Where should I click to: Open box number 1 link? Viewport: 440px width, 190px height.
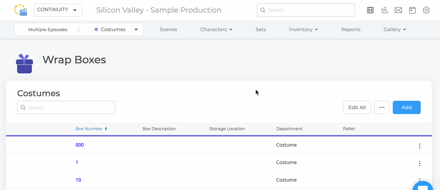click(77, 162)
